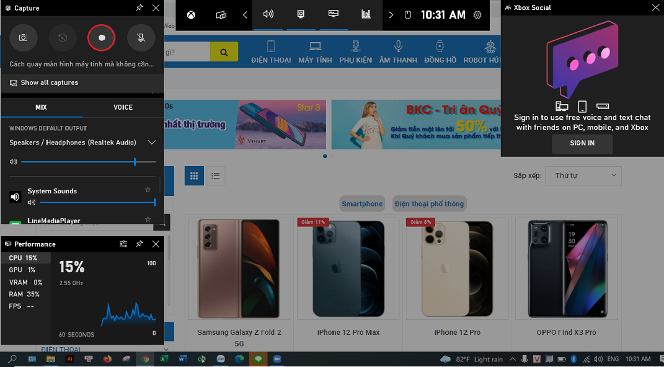Filter by Điện thoại phổ thông tag
664x367 pixels.
tap(430, 203)
